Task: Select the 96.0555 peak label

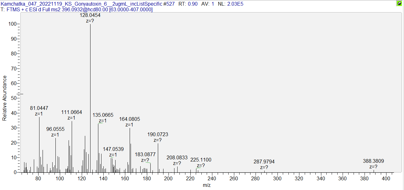Action: coord(55,129)
